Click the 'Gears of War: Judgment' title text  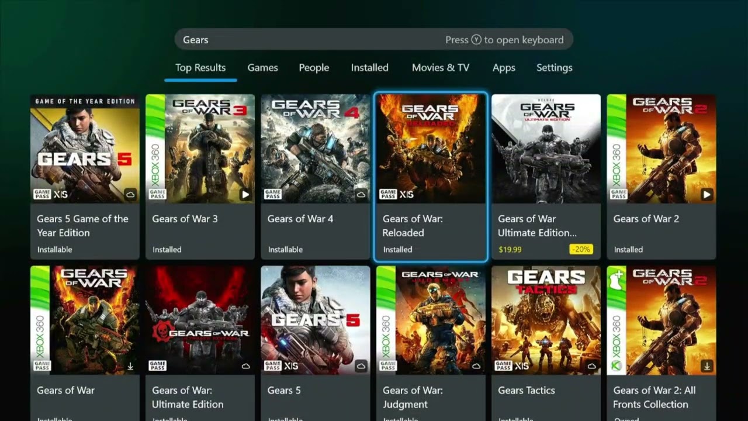coord(413,397)
